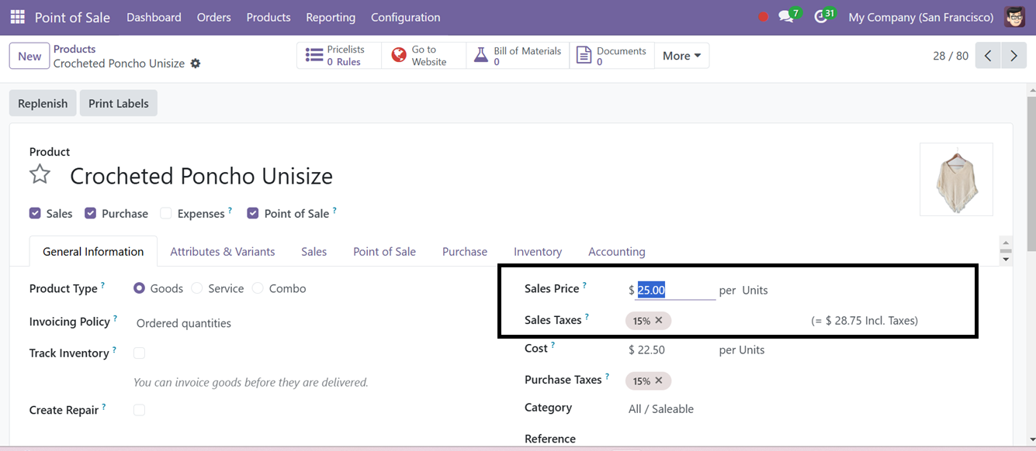This screenshot has width=1036, height=451.
Task: Uncheck the Point of Sale checkbox
Action: 252,213
